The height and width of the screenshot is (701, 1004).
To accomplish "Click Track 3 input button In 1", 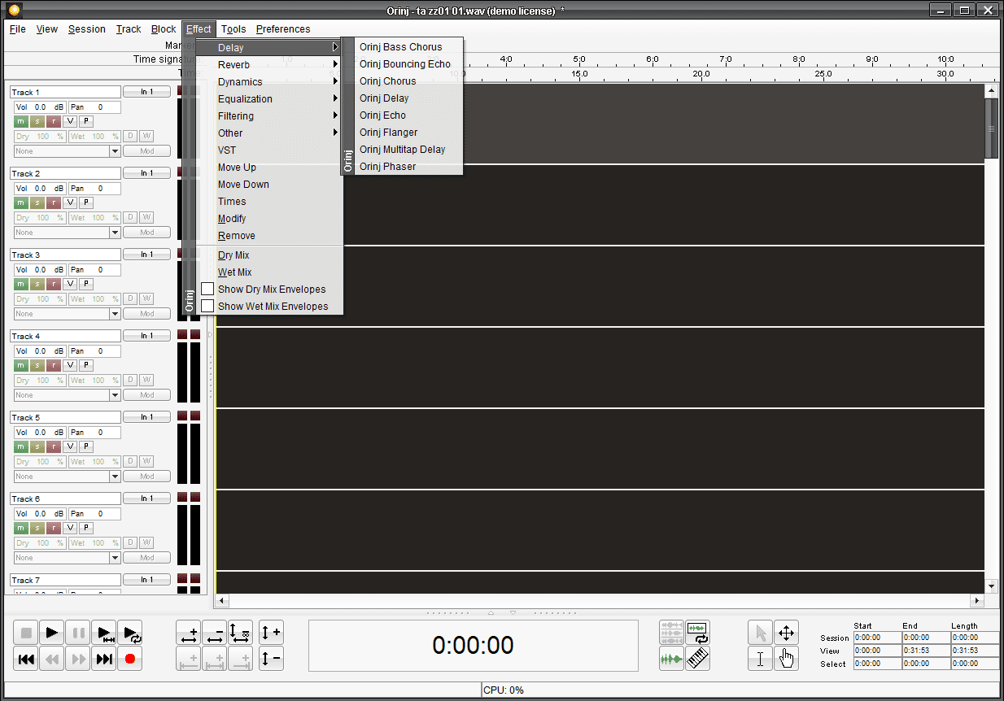I will 146,255.
